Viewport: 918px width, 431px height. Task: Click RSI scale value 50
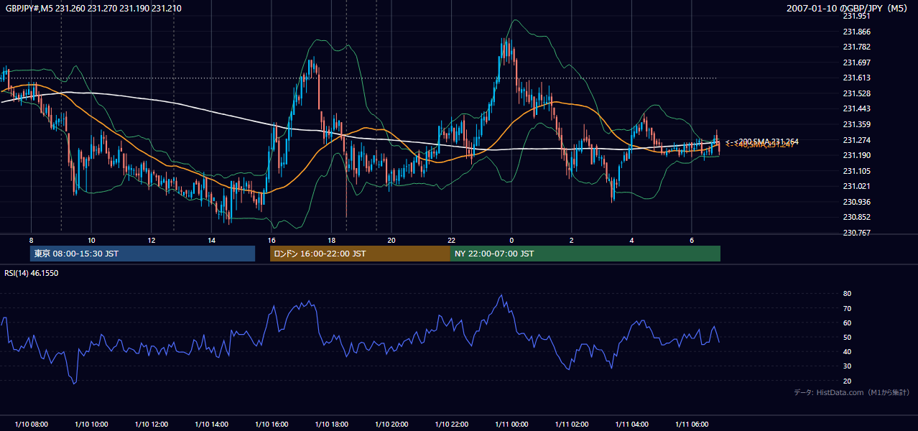[847, 337]
